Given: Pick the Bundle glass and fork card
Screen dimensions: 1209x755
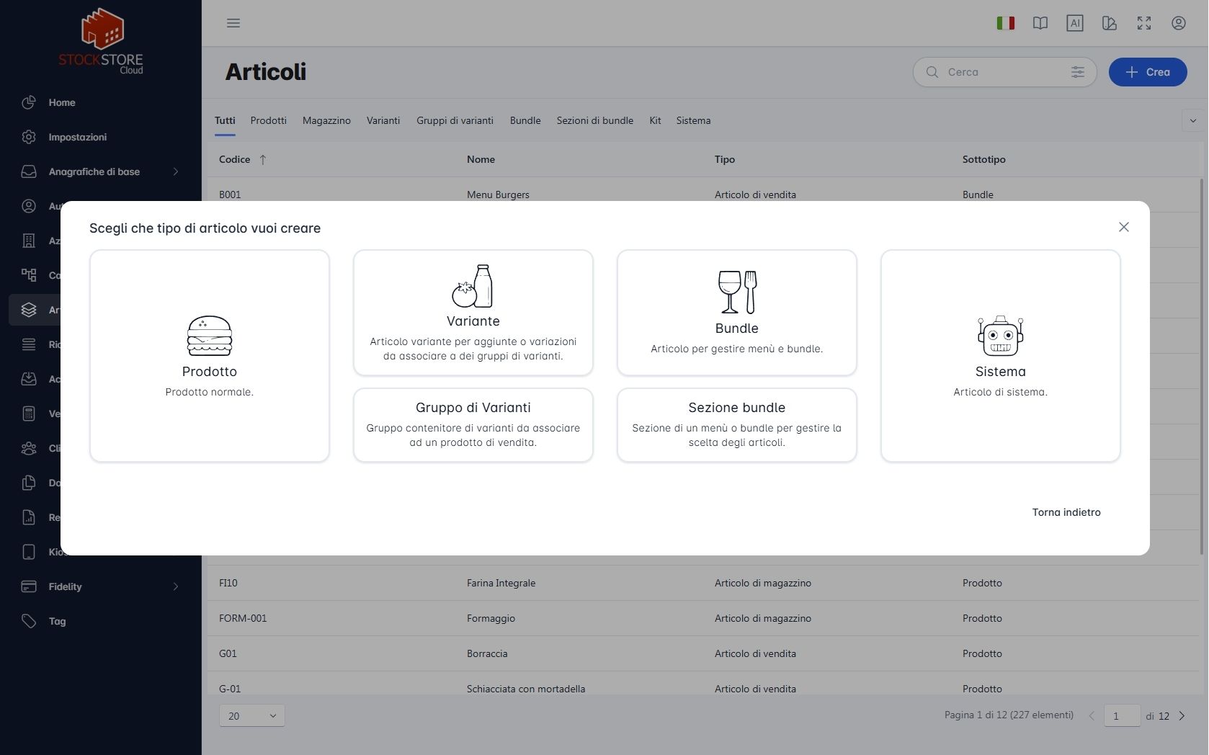Looking at the screenshot, I should point(736,313).
